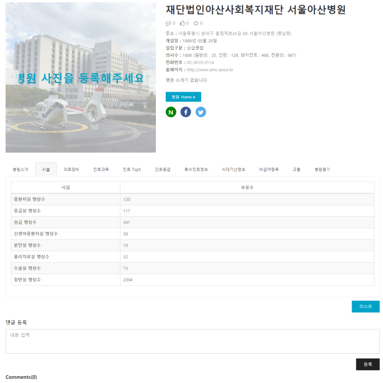Open the 병원소개 tab
This screenshot has width=383, height=383.
[21, 169]
